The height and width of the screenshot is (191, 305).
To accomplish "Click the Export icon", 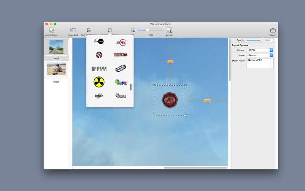I will (273, 30).
